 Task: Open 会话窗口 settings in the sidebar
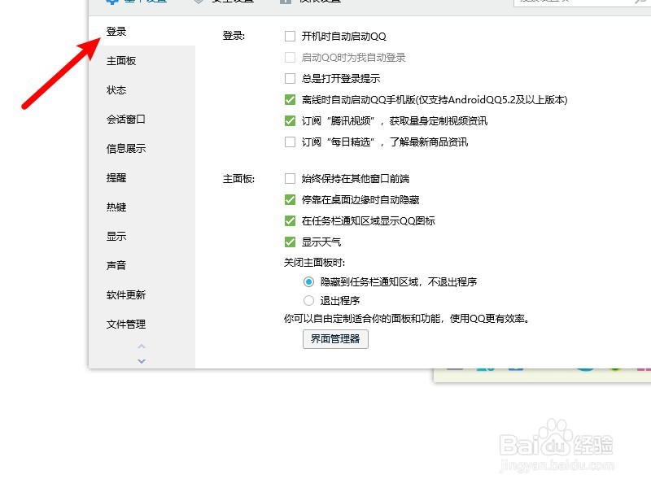(x=126, y=120)
